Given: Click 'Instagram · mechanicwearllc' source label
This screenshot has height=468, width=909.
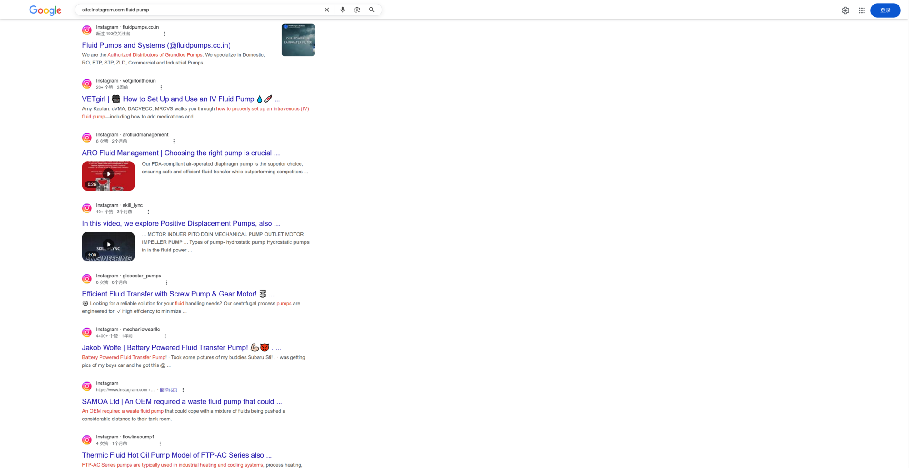Looking at the screenshot, I should pyautogui.click(x=128, y=330).
